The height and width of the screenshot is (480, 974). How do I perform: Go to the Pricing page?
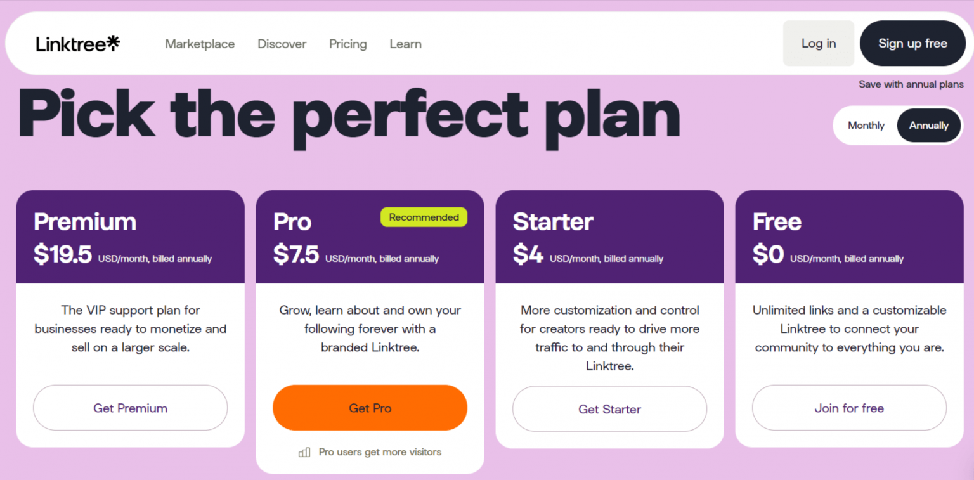(x=347, y=44)
